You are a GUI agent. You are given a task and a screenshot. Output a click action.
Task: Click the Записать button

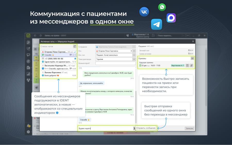(x=189, y=128)
